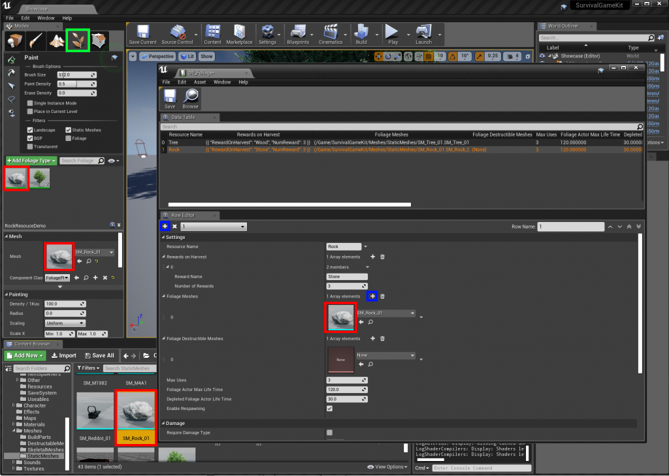
Task: Disable Enable Respawning checkbox
Action: click(329, 409)
